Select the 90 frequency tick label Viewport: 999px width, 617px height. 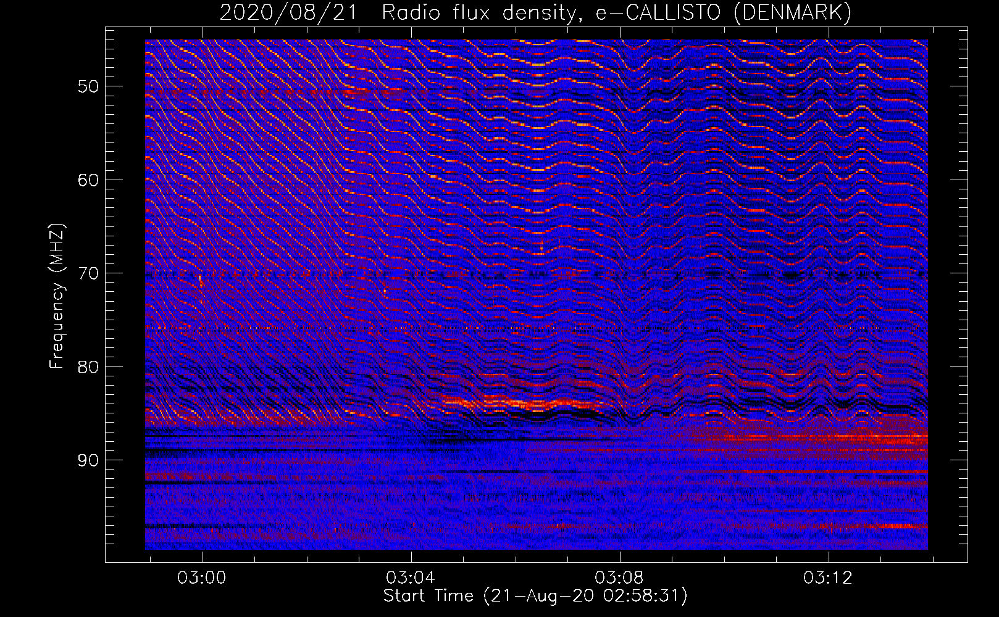pyautogui.click(x=88, y=460)
